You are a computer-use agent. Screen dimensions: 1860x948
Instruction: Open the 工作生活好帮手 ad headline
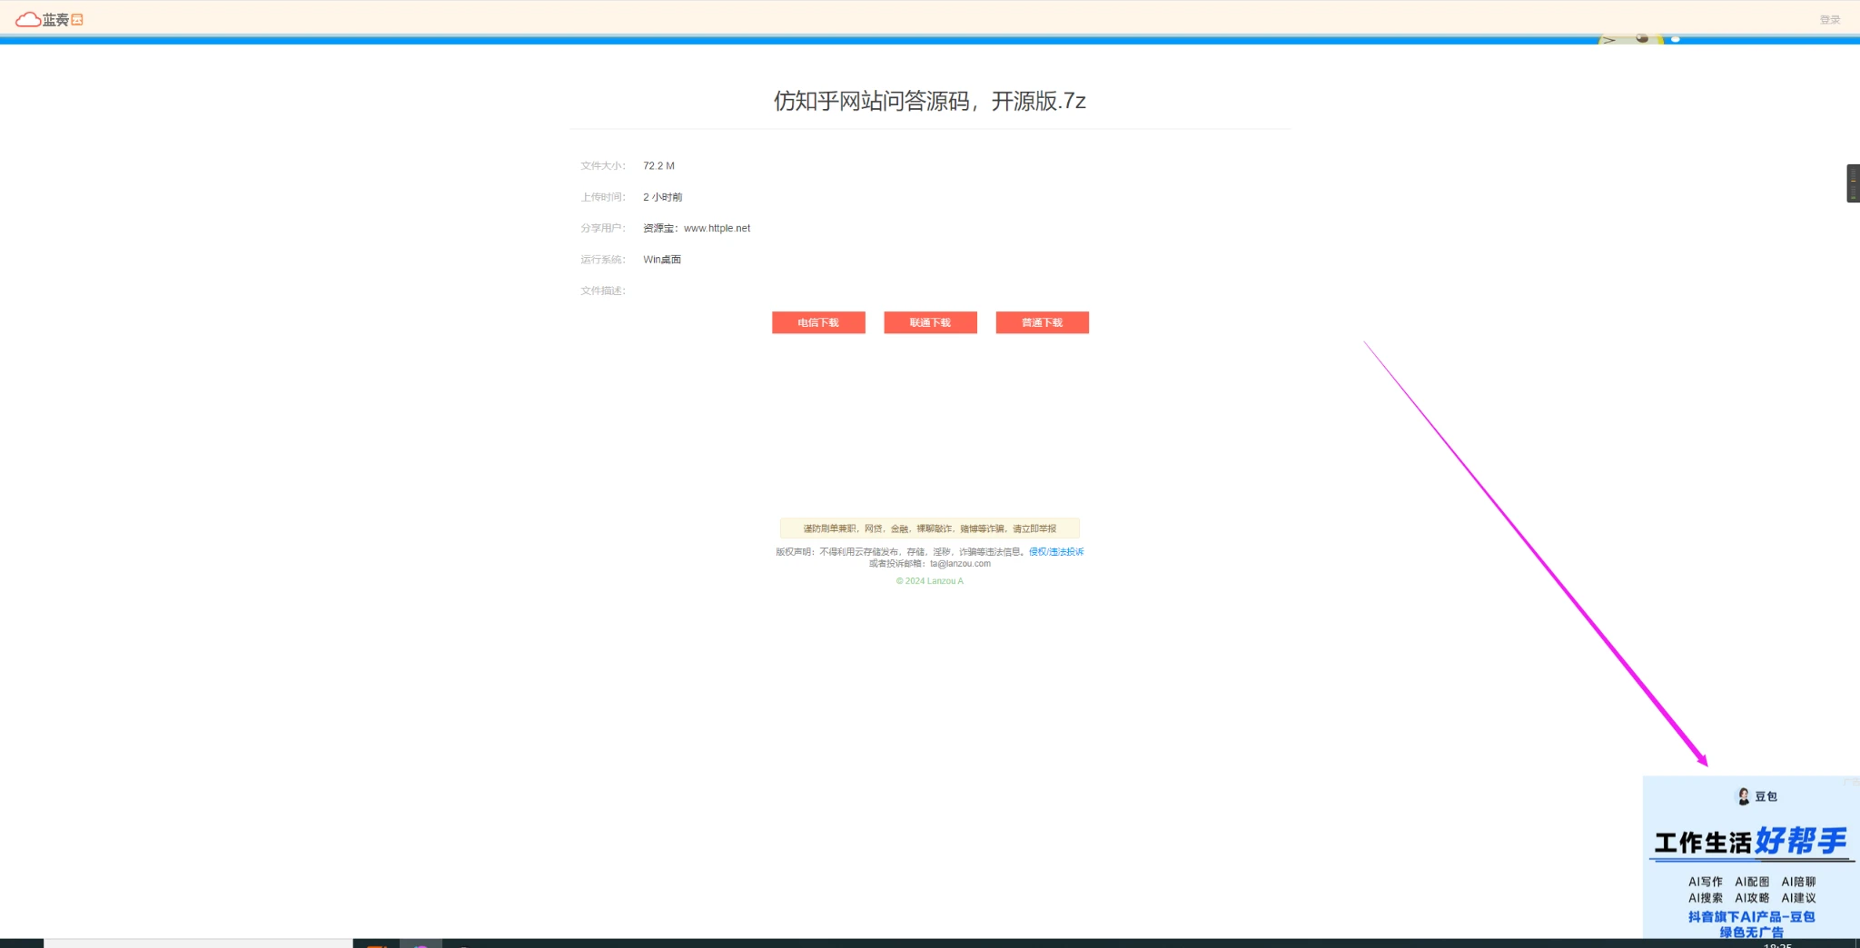(x=1750, y=842)
